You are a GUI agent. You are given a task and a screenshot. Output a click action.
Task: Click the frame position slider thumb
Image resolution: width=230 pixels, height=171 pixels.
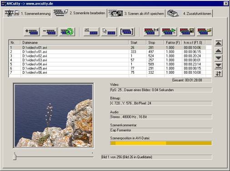15,156
